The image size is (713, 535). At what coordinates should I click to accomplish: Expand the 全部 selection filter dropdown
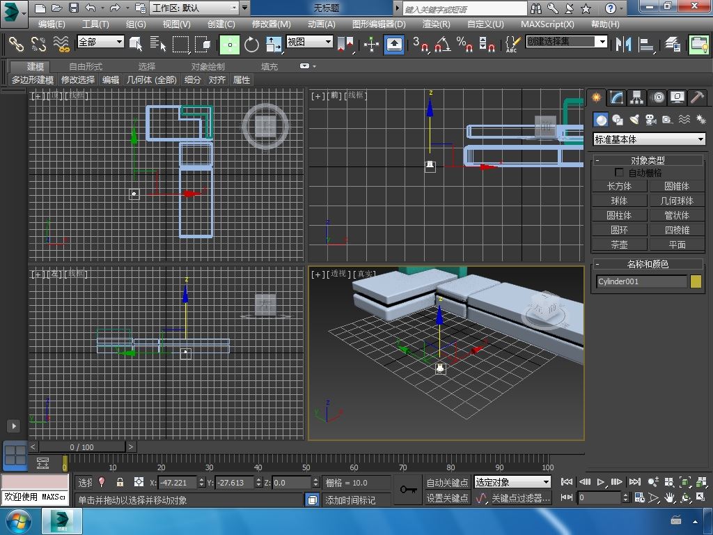pyautogui.click(x=100, y=42)
